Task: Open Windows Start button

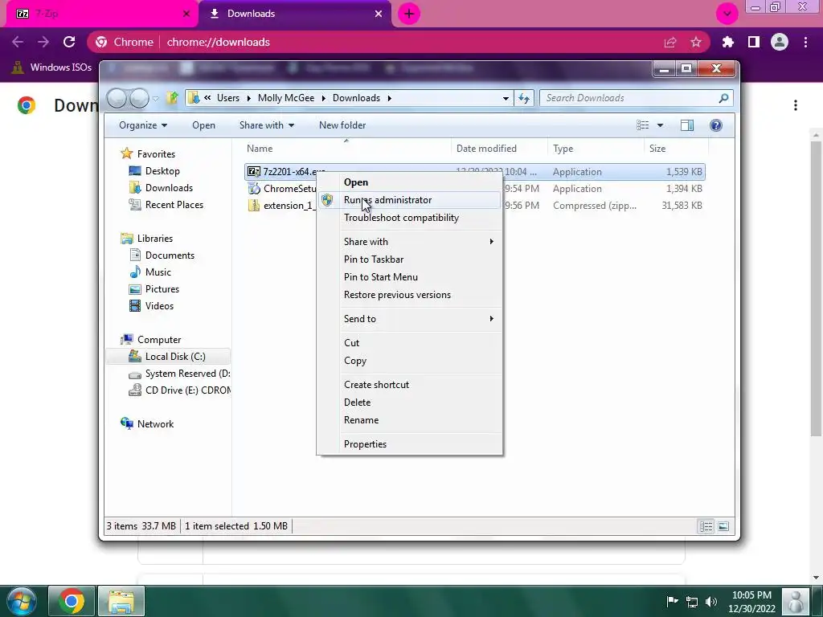Action: point(22,601)
